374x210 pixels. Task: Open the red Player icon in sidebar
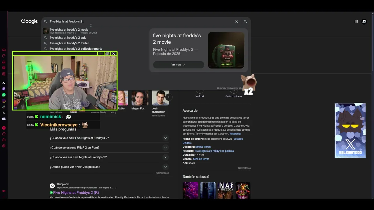(4, 128)
